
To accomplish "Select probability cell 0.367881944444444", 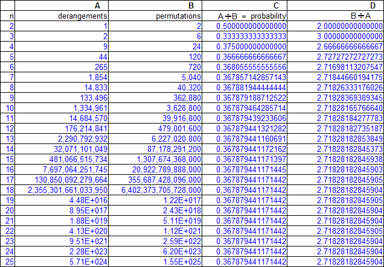I will pyautogui.click(x=245, y=87).
